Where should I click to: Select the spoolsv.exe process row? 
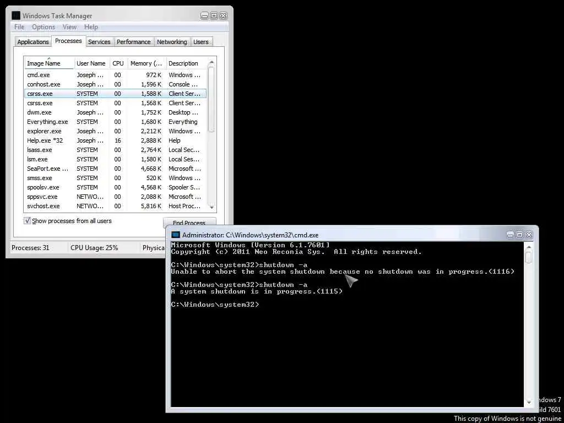click(116, 187)
